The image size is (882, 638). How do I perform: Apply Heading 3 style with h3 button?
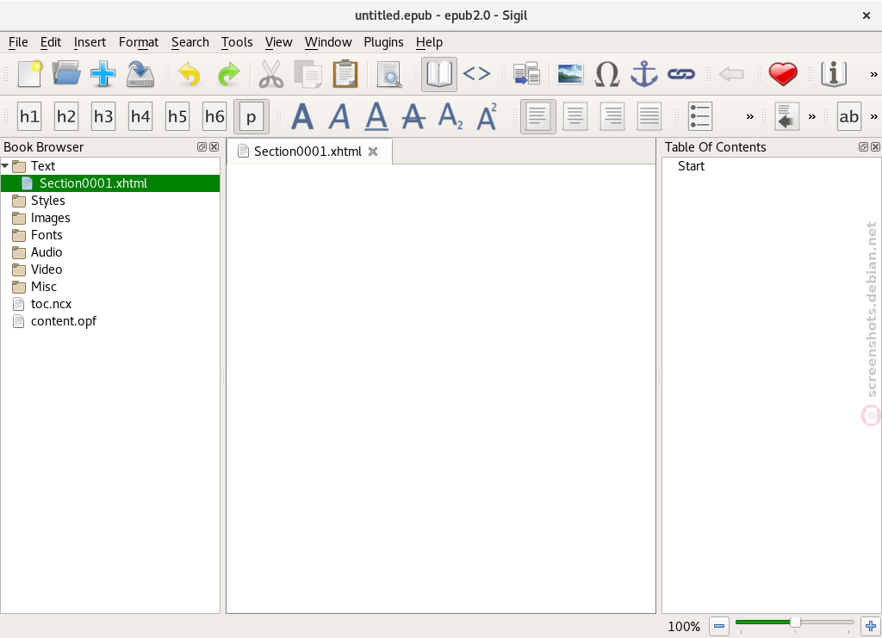103,116
